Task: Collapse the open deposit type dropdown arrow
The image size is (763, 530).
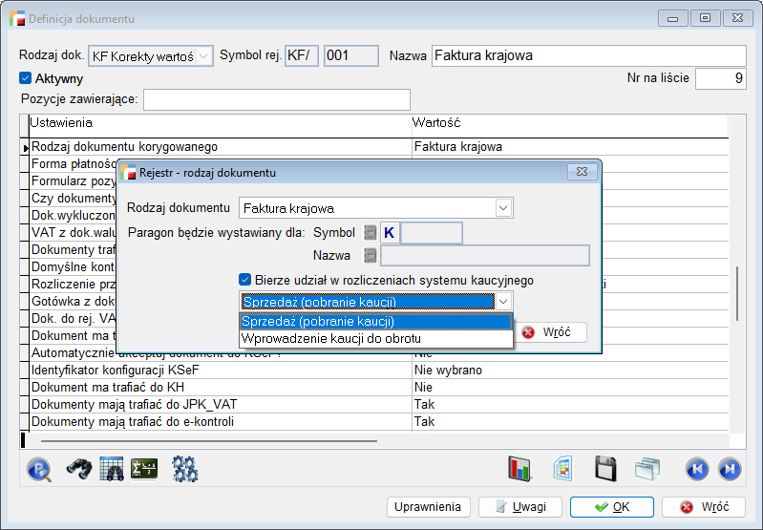Action: click(x=503, y=302)
